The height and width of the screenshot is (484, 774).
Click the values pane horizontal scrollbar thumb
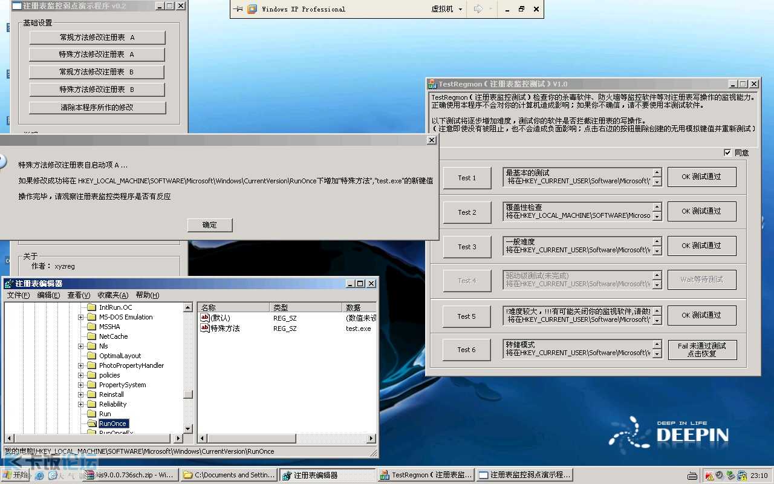[x=252, y=439]
